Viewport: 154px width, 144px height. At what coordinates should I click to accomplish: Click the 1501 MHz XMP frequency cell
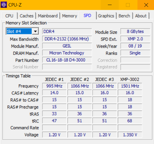pyautogui.click(x=130, y=86)
